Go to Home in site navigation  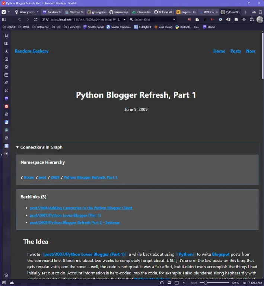219,51
